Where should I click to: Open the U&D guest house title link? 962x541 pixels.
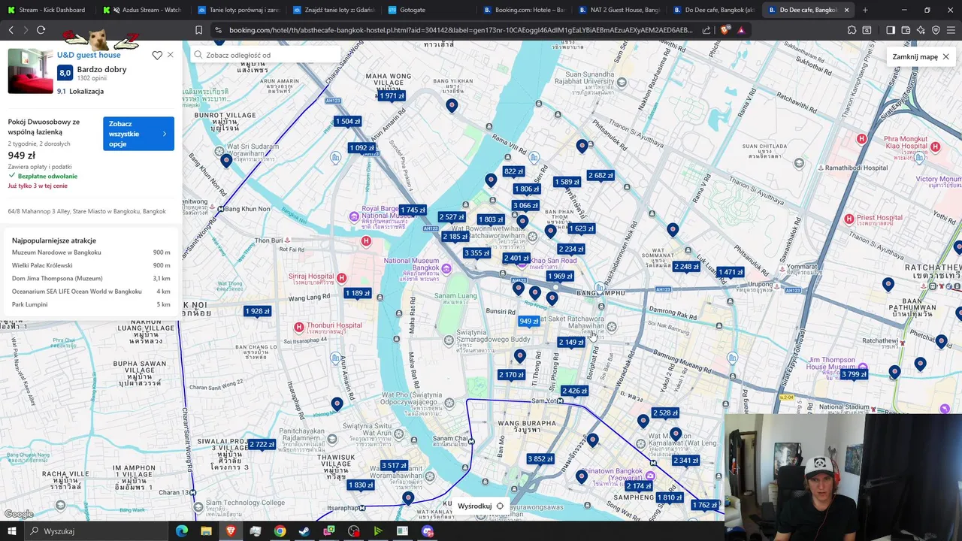(x=89, y=55)
